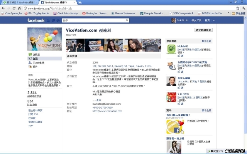247x154 pixels.
Task: Bookmark this page with star icon
Action: point(238,8)
